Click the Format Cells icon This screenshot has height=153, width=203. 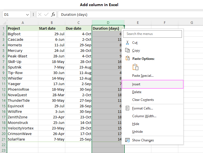coord(127,108)
